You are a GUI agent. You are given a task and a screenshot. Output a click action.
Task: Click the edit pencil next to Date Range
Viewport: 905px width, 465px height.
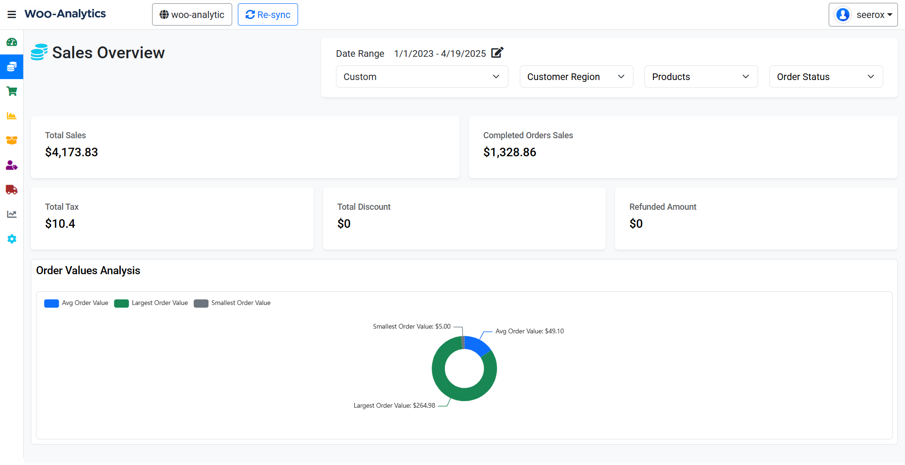click(x=497, y=53)
